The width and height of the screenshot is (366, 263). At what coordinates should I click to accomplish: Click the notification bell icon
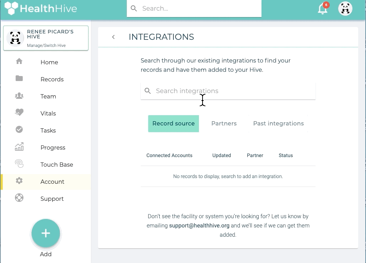(322, 9)
